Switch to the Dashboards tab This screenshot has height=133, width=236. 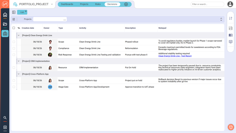click(x=67, y=4)
